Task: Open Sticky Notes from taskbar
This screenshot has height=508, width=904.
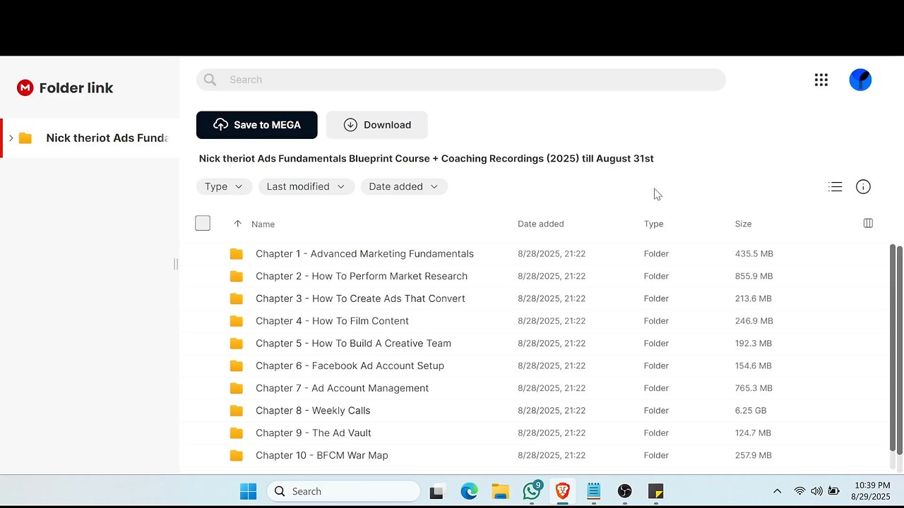Action: click(x=656, y=491)
